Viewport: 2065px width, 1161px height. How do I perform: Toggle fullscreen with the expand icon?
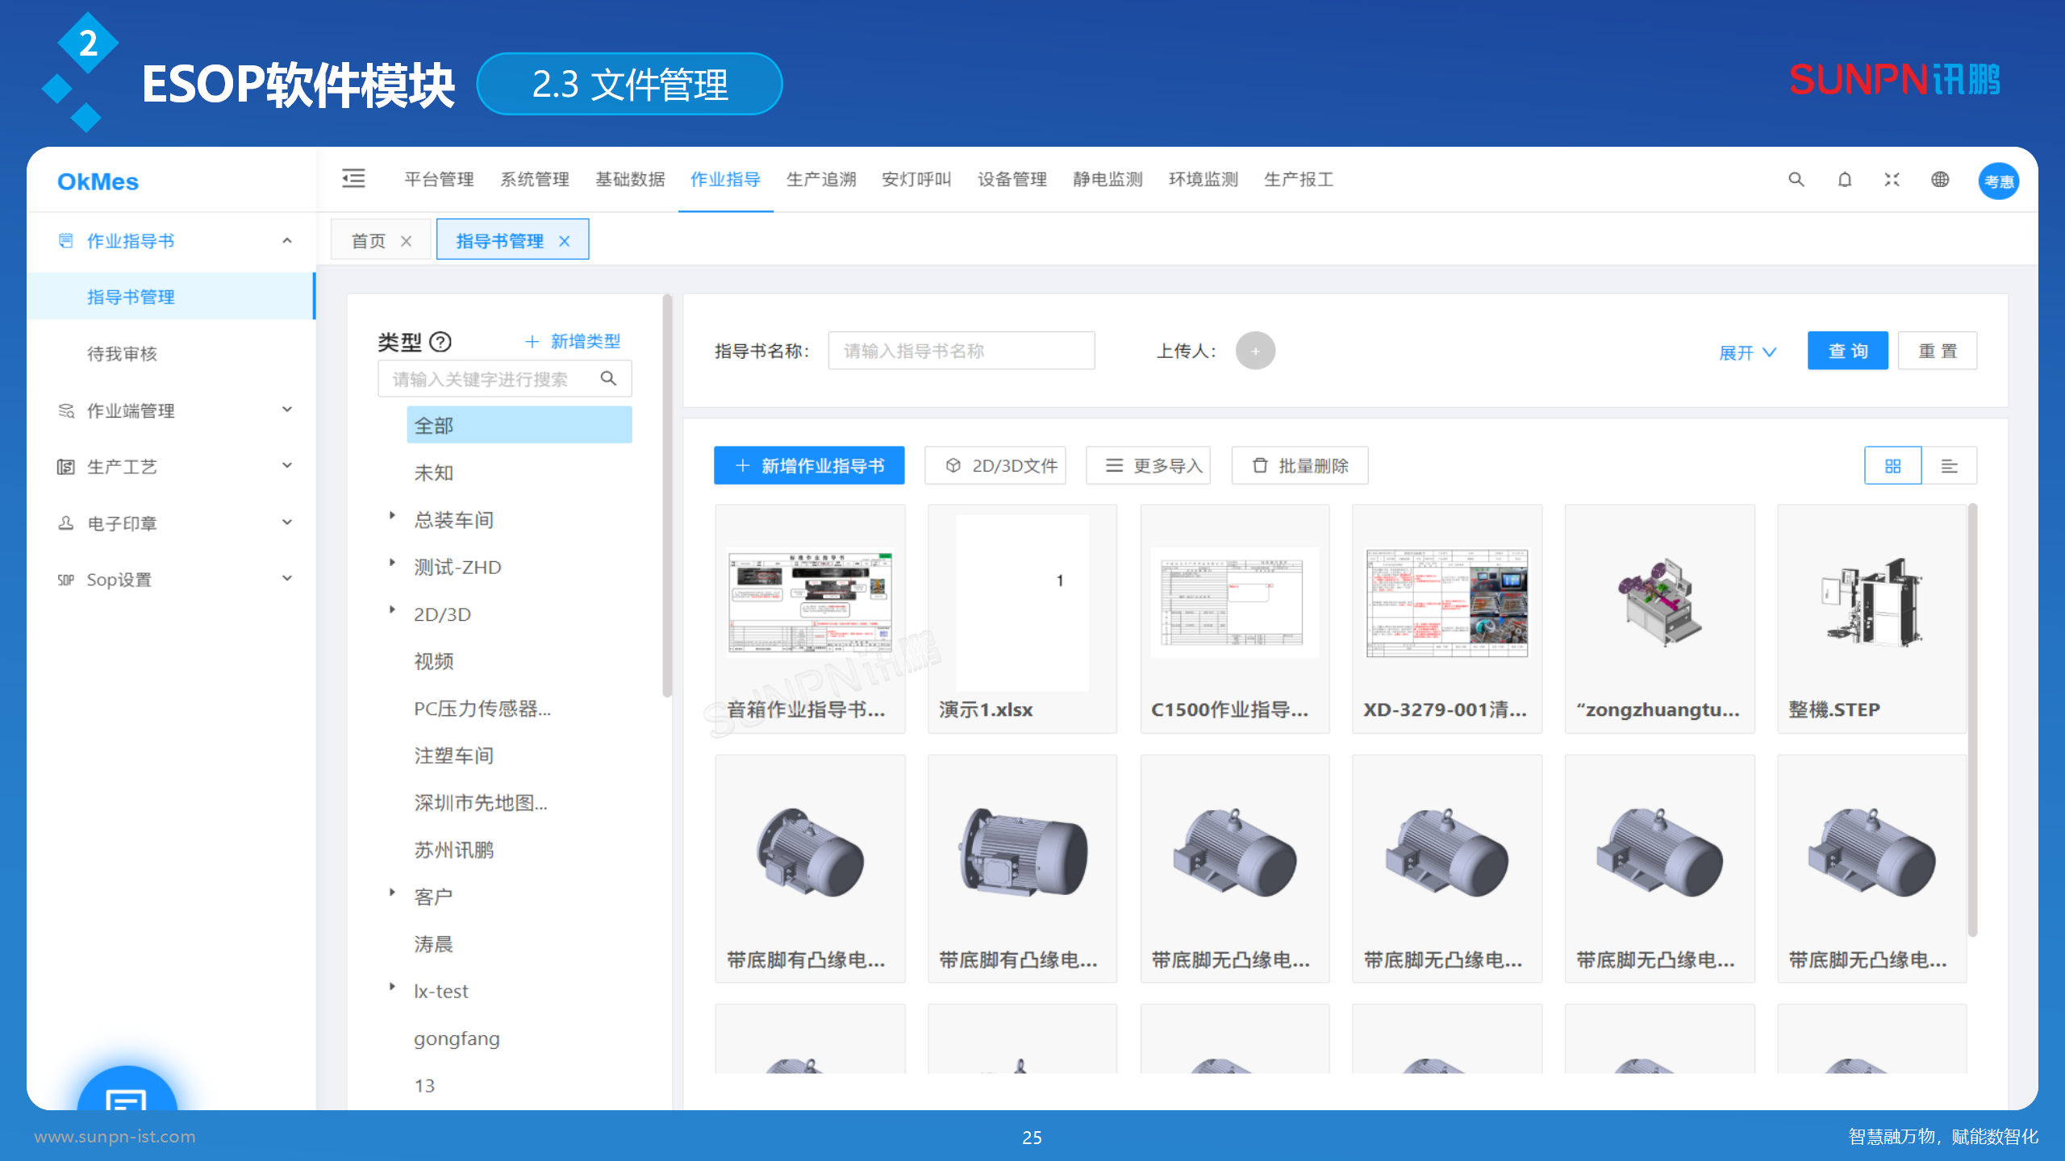1892,180
